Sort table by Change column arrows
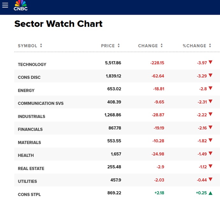The image size is (220, 203). click(162, 46)
